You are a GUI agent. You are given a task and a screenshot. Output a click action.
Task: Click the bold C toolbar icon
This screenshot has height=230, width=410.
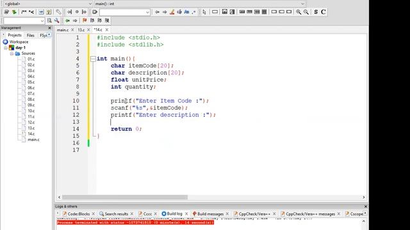323,12
